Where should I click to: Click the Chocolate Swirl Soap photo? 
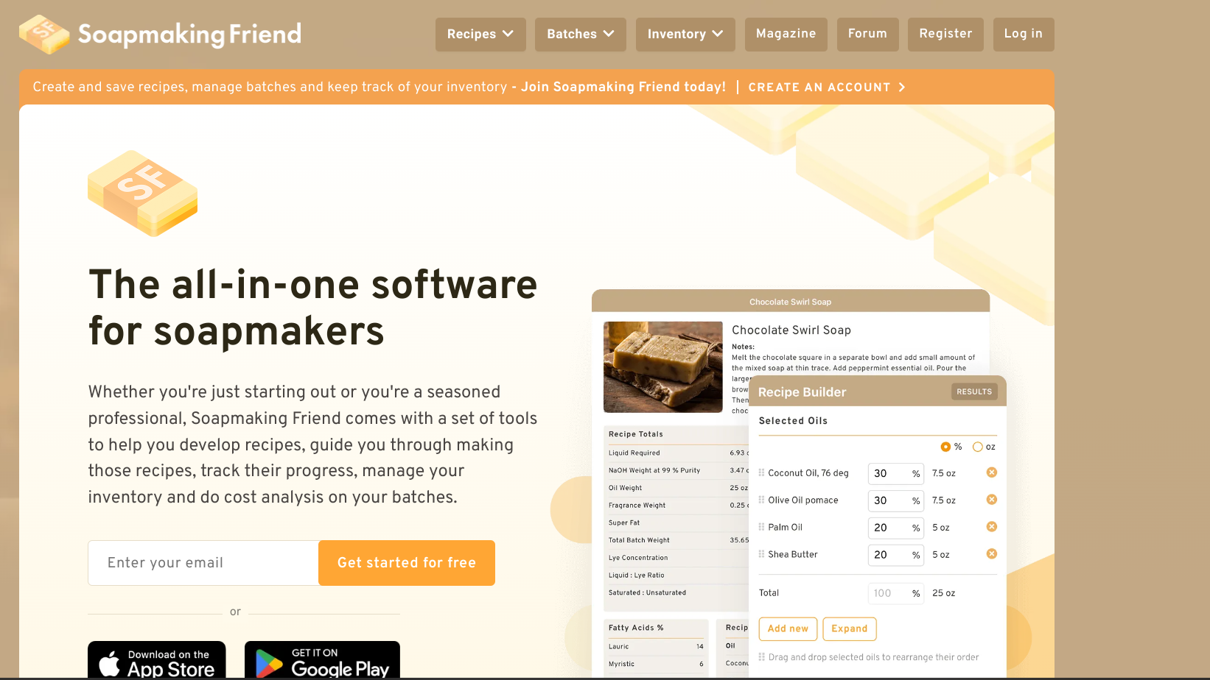tap(662, 366)
